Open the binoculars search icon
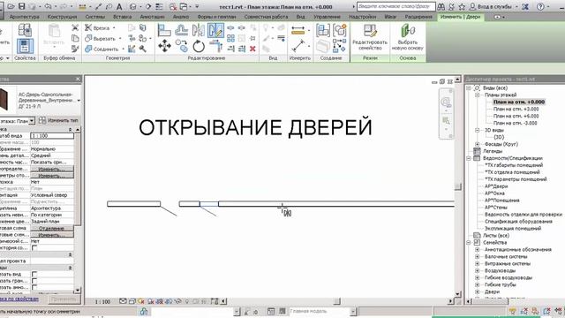 441,6
